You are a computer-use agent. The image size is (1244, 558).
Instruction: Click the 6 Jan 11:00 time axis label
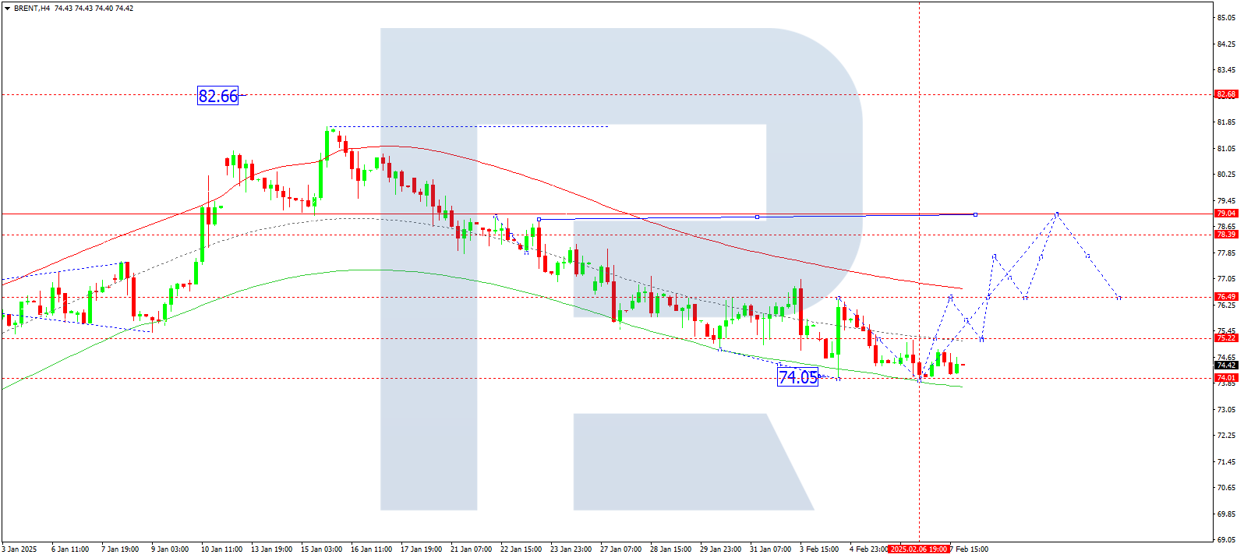70,549
